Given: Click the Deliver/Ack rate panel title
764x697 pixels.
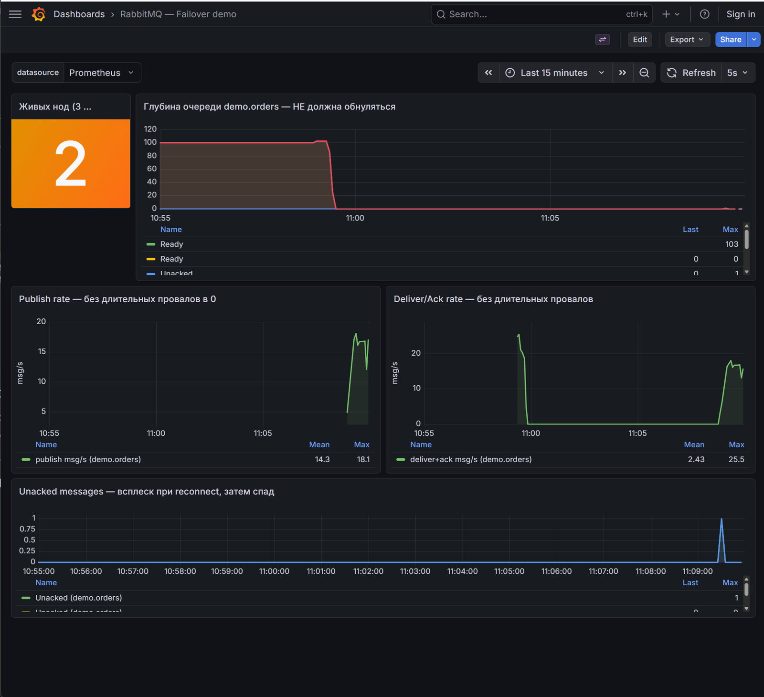Looking at the screenshot, I should [x=493, y=299].
